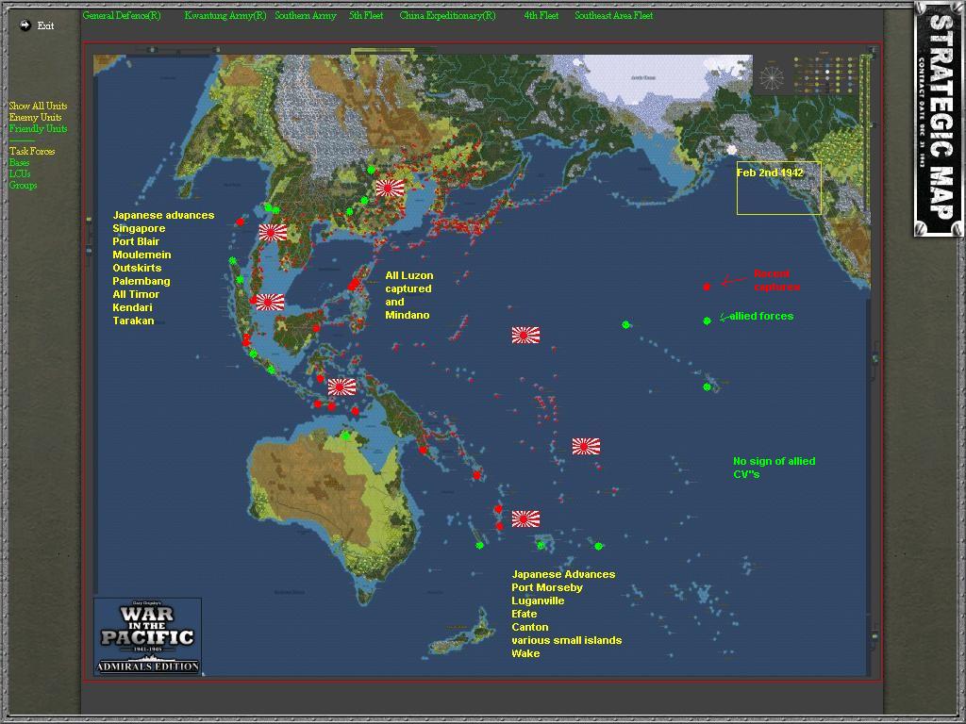Toggle LCUs display filter
The image size is (966, 724).
tap(20, 173)
